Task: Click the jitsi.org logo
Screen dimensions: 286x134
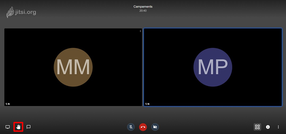Action: [x=21, y=12]
